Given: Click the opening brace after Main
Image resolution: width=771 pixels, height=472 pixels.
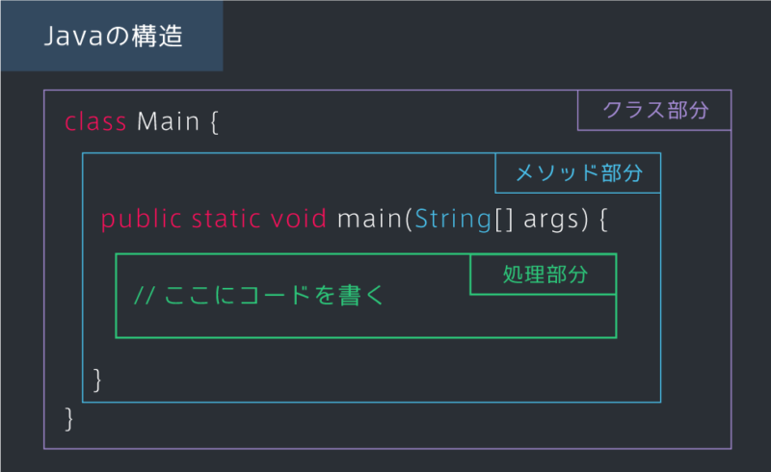Looking at the screenshot, I should click(x=214, y=122).
